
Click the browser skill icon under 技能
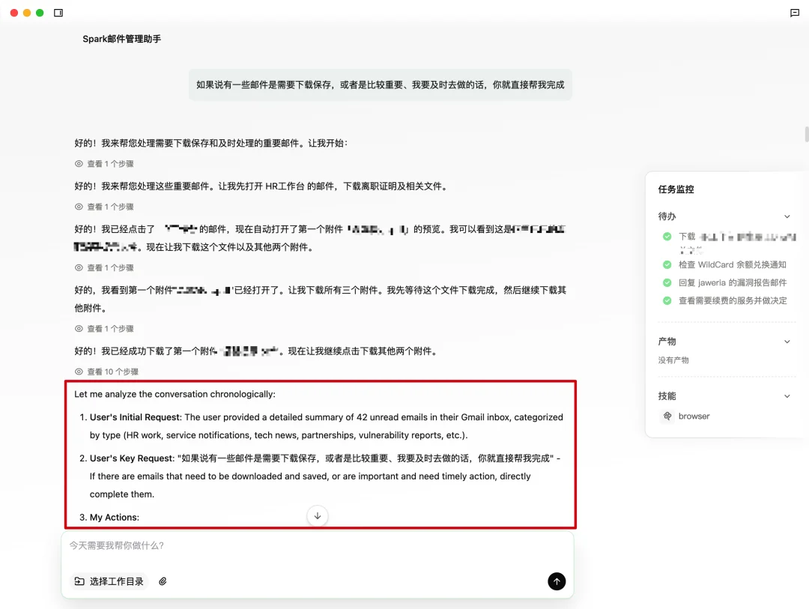tap(667, 416)
